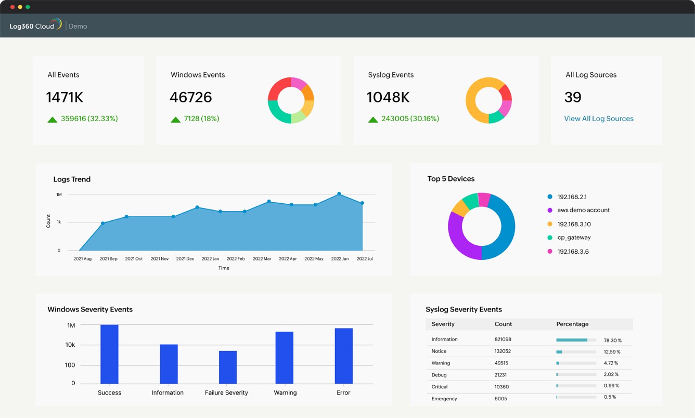The height and width of the screenshot is (418, 695).
Task: Select the 2022 Jun peak on Logs Trend
Action: tap(340, 193)
